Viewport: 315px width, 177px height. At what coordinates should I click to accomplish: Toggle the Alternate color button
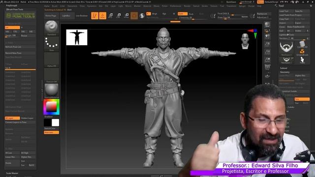[51, 132]
